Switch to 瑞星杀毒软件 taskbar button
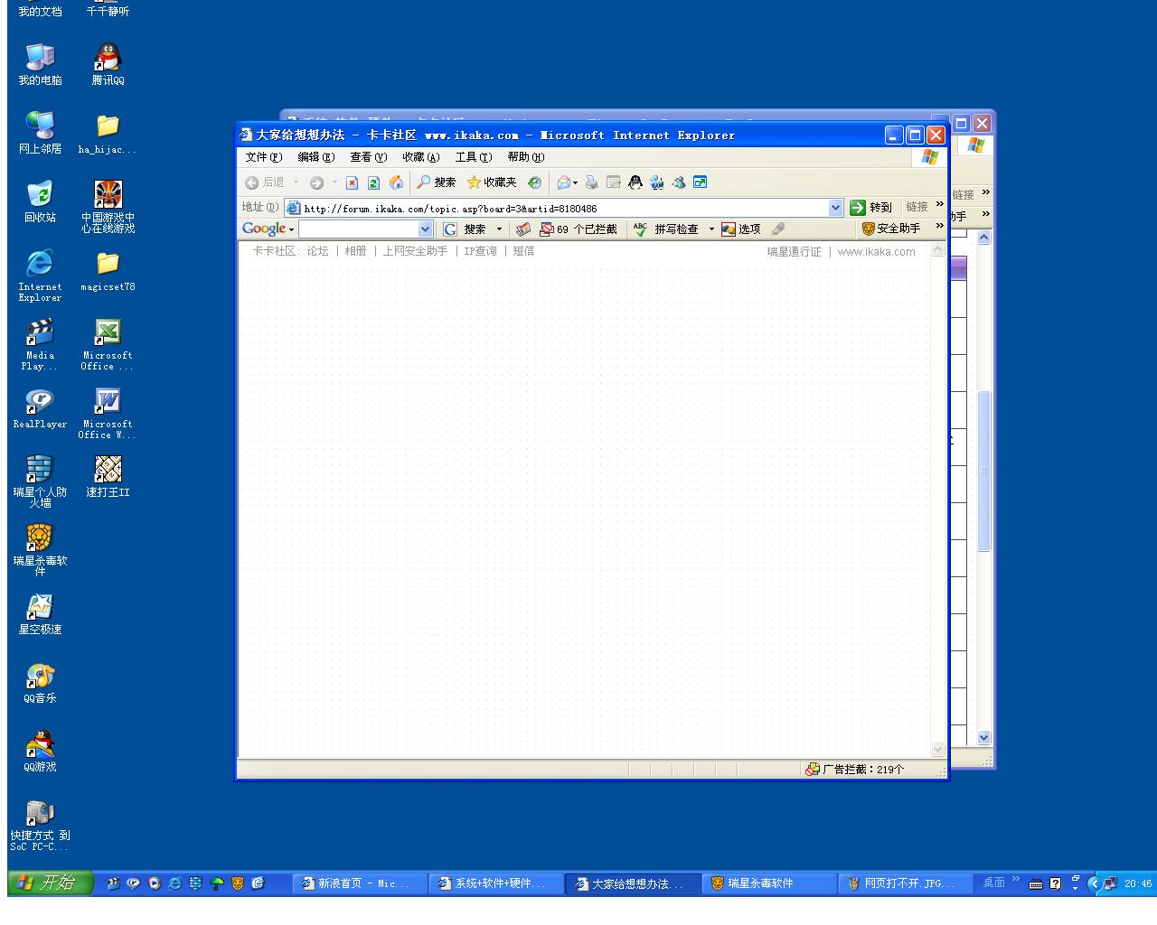This screenshot has width=1157, height=925. 768,883
